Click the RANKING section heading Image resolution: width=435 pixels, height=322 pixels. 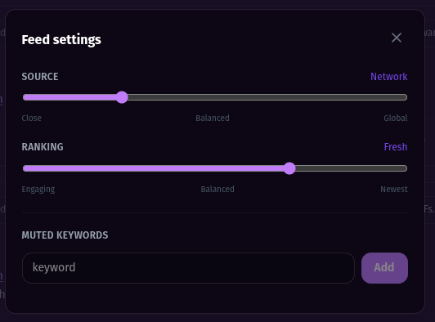click(x=43, y=147)
